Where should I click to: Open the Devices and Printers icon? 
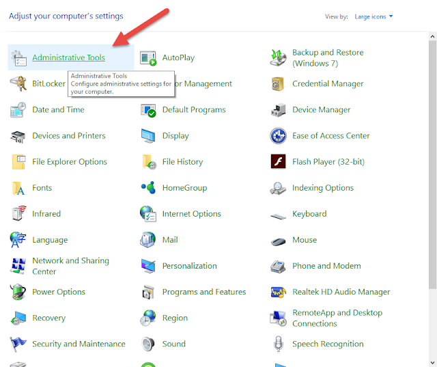click(x=18, y=136)
